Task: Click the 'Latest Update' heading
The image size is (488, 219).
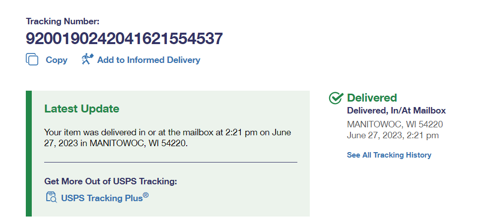Action: pos(81,109)
